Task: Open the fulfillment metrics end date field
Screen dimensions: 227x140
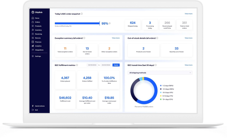Action: click(x=106, y=65)
